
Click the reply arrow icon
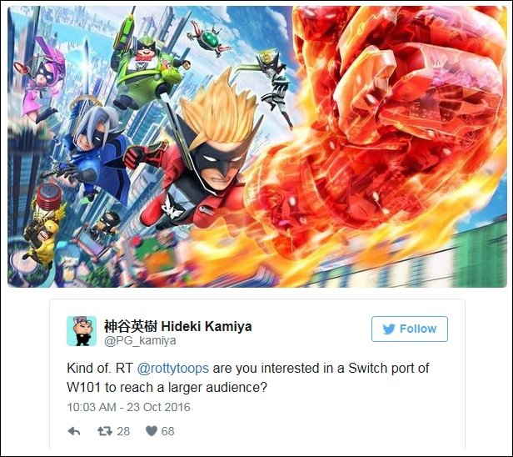pyautogui.click(x=74, y=431)
